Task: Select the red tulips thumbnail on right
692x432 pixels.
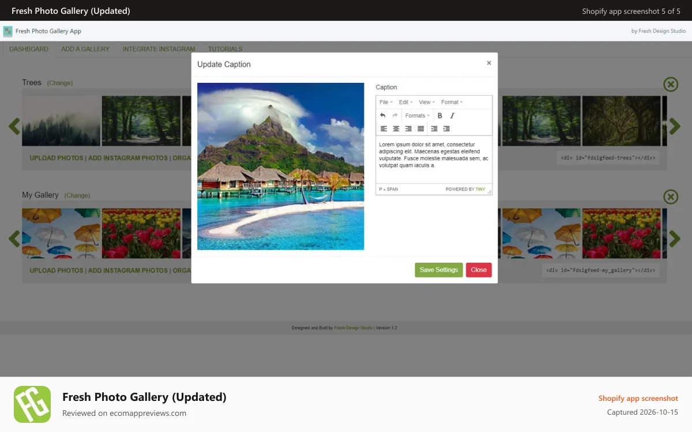Action: [622, 233]
